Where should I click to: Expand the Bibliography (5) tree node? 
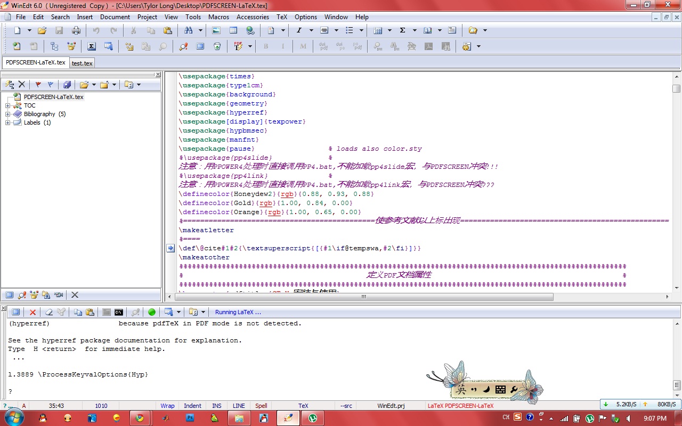pyautogui.click(x=8, y=114)
